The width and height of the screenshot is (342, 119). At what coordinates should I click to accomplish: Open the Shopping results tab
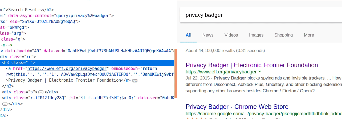(283, 35)
